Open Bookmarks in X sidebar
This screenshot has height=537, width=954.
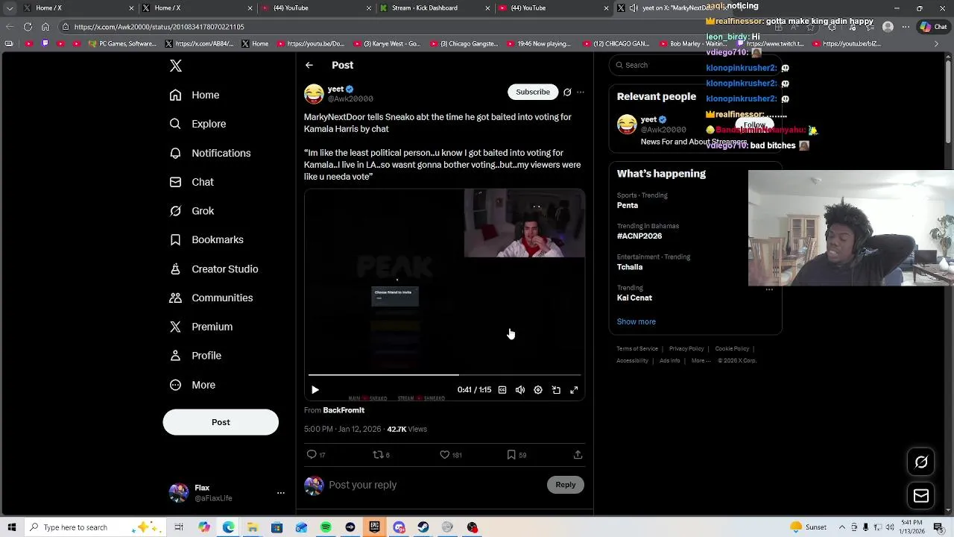[x=206, y=239]
